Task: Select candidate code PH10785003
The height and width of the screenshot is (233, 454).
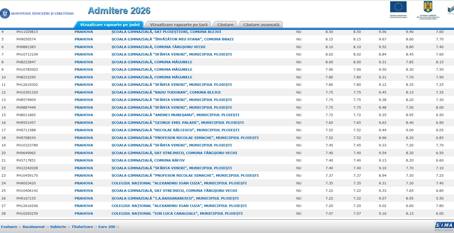Action: 27,69
